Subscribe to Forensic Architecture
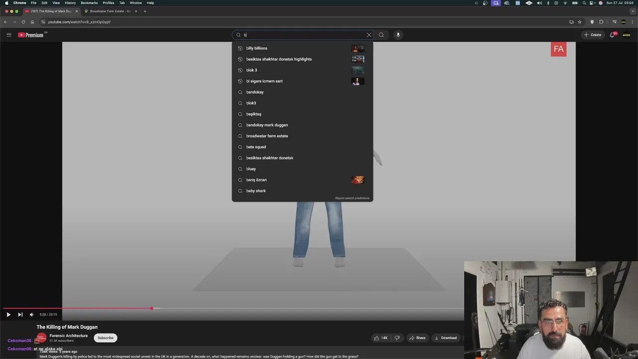Image resolution: width=638 pixels, height=359 pixels. pos(105,338)
